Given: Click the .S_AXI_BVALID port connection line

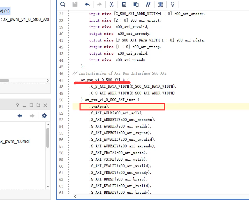Looking at the screenshot, I should pos(120,186).
